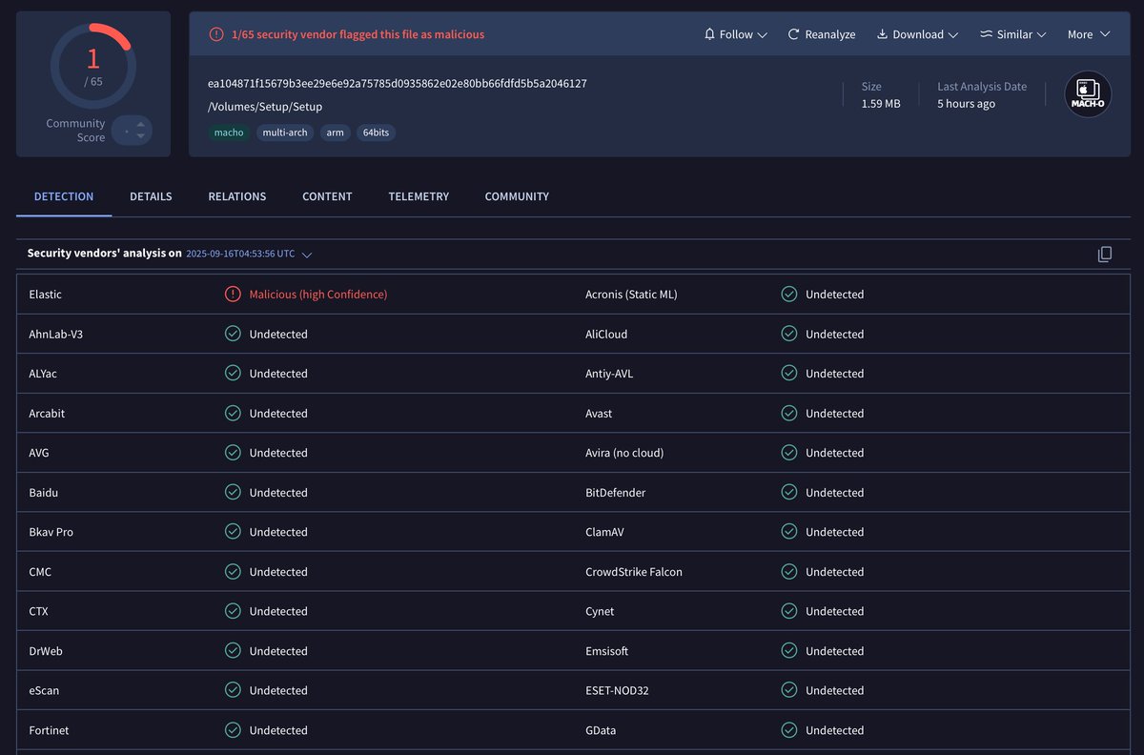Viewport: 1144px width, 755px height.
Task: Click ClamAV undetected checkmark icon
Action: pyautogui.click(x=788, y=532)
